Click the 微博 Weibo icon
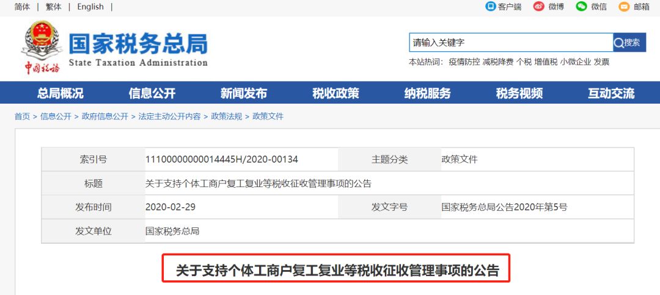660x295 pixels. coord(539,6)
